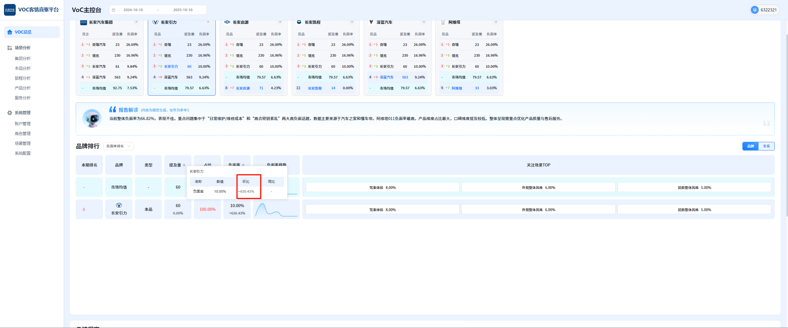Switch ranking view to 车系
This screenshot has width=788, height=328.
766,146
